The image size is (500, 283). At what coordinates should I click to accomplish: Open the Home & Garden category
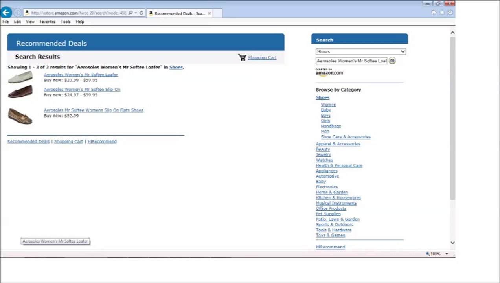pos(332,193)
